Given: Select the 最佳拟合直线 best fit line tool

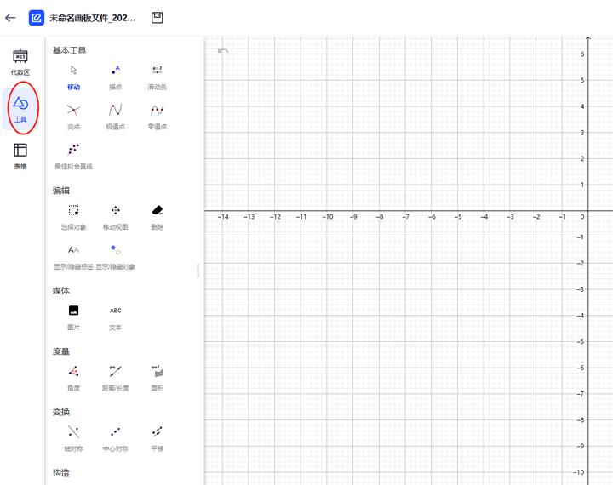Looking at the screenshot, I should point(73,157).
